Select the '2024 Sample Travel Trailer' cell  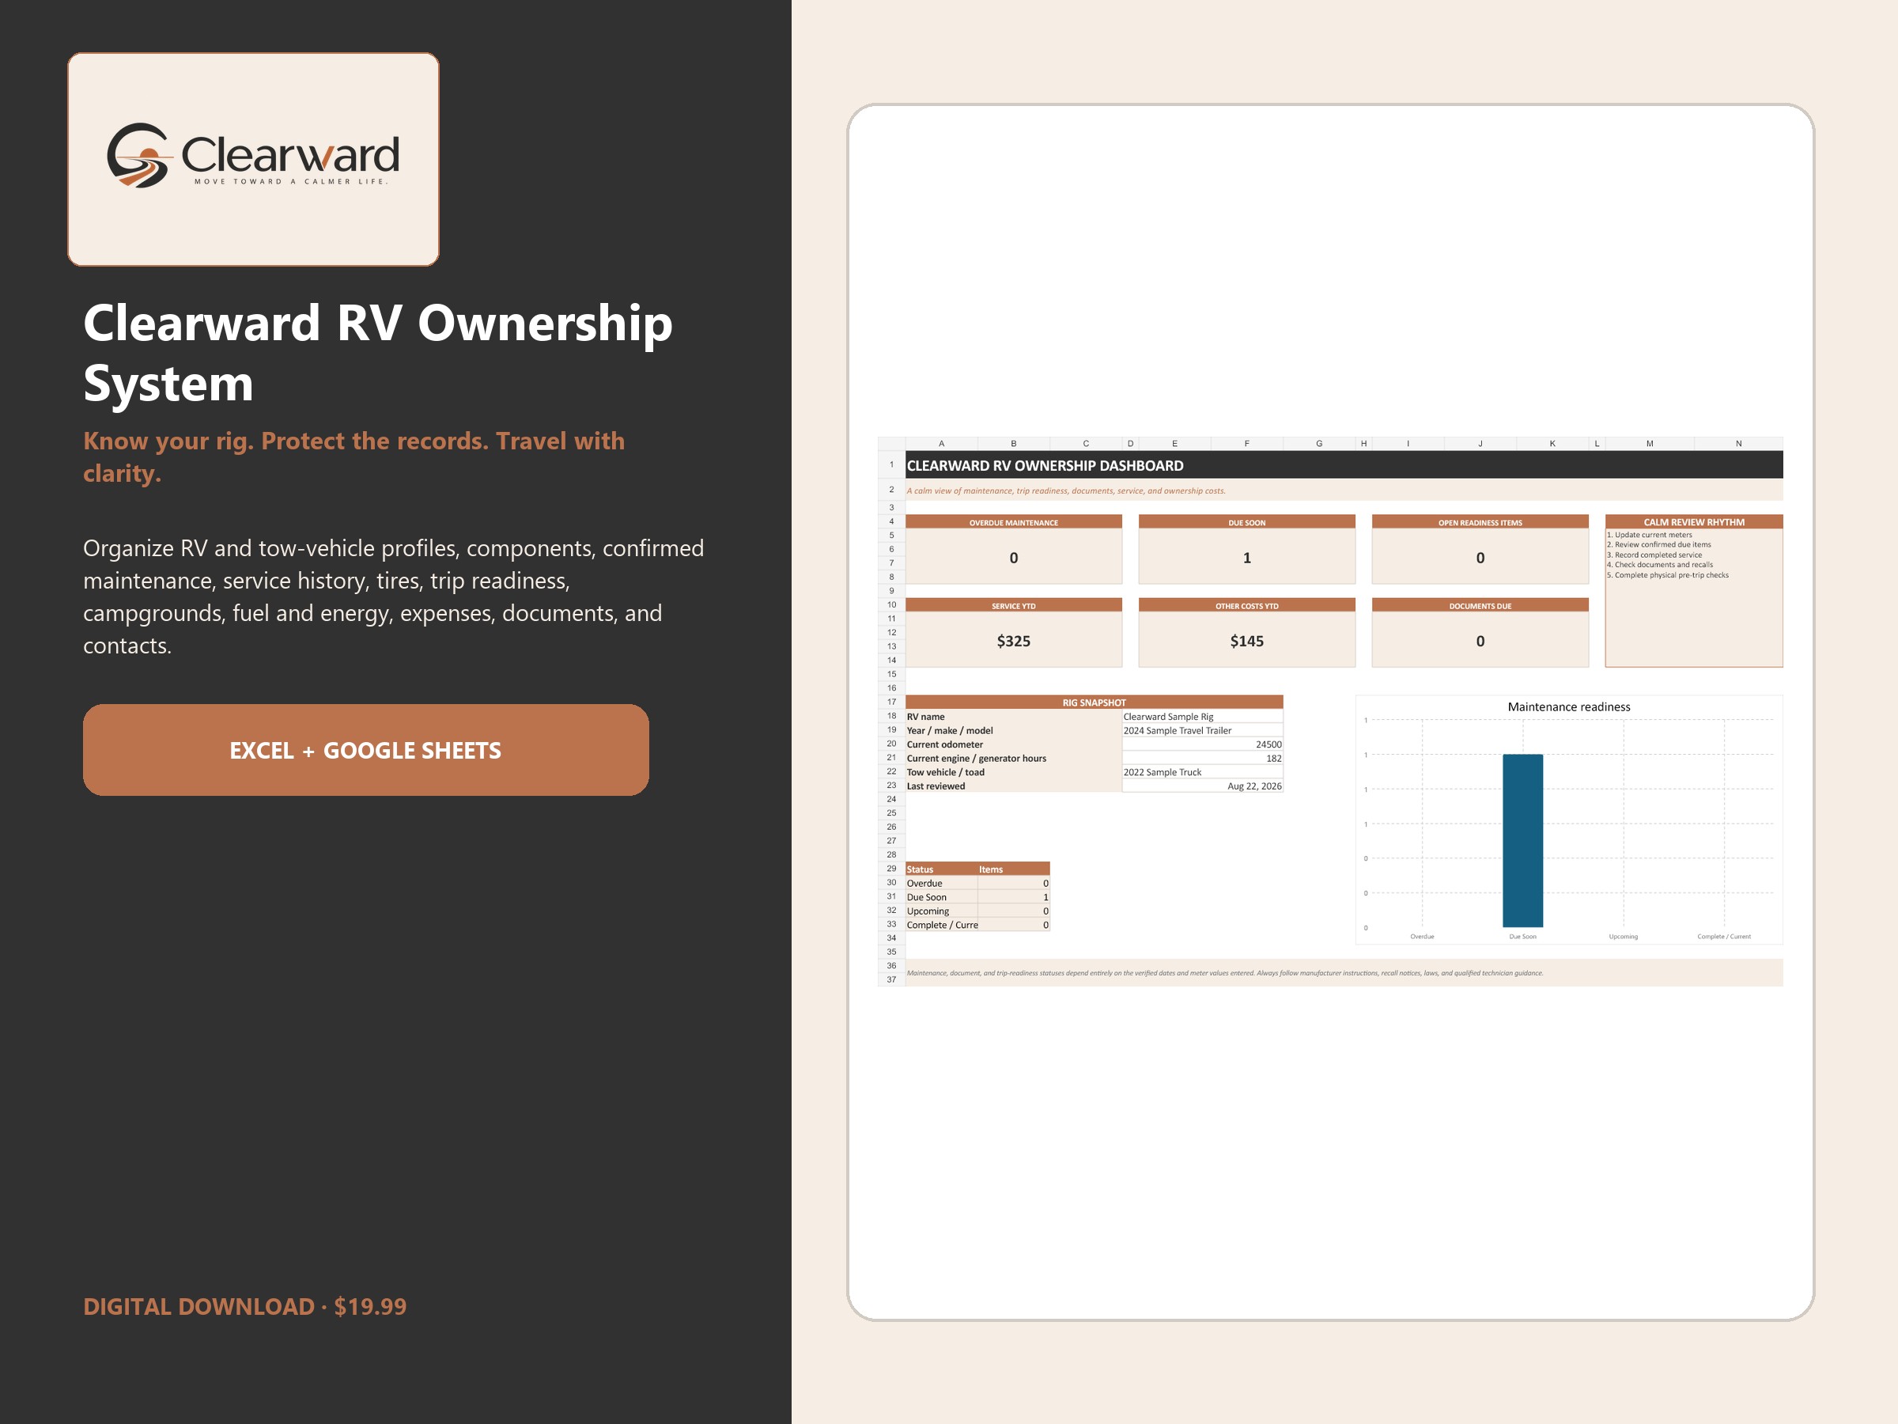pyautogui.click(x=1202, y=730)
